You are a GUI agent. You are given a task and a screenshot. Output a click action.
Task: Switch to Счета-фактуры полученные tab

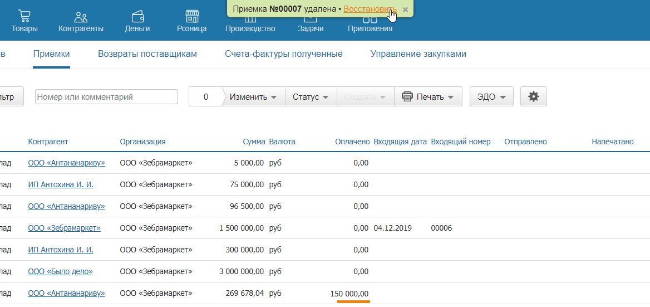pyautogui.click(x=284, y=54)
